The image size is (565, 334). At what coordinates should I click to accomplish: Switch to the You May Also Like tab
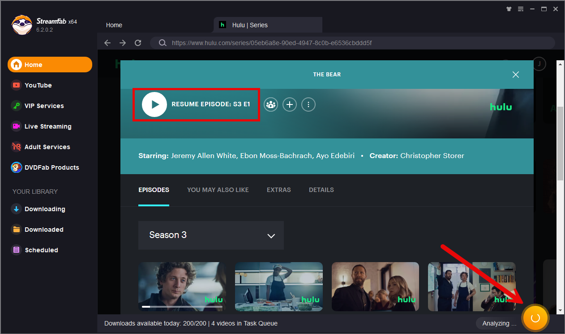(x=218, y=190)
